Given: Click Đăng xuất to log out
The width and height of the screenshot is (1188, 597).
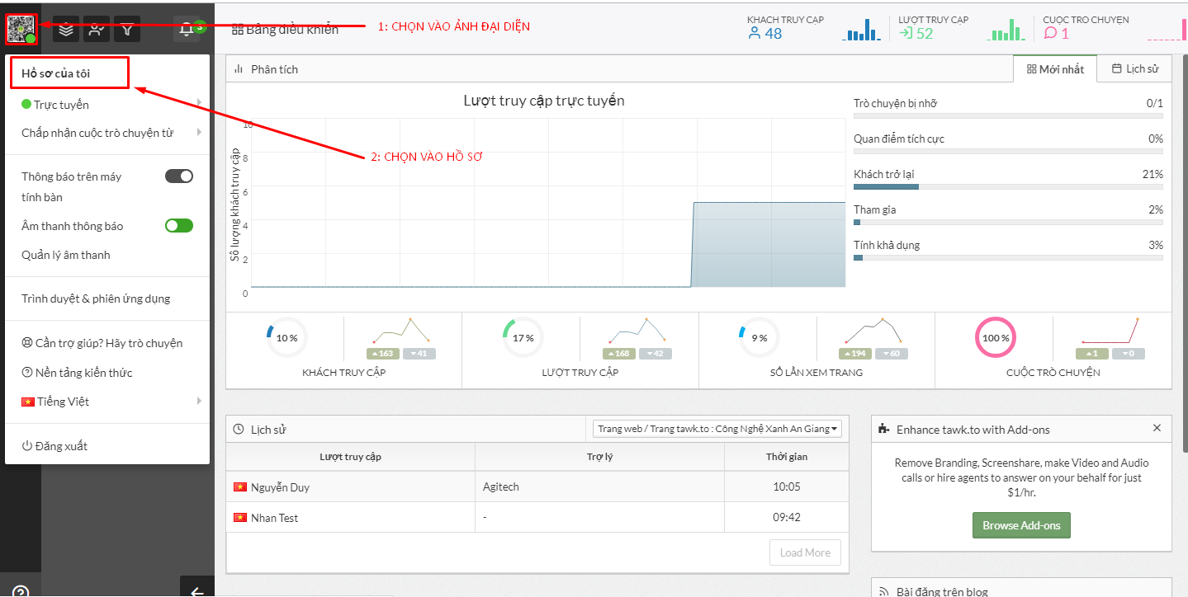Looking at the screenshot, I should click(54, 446).
